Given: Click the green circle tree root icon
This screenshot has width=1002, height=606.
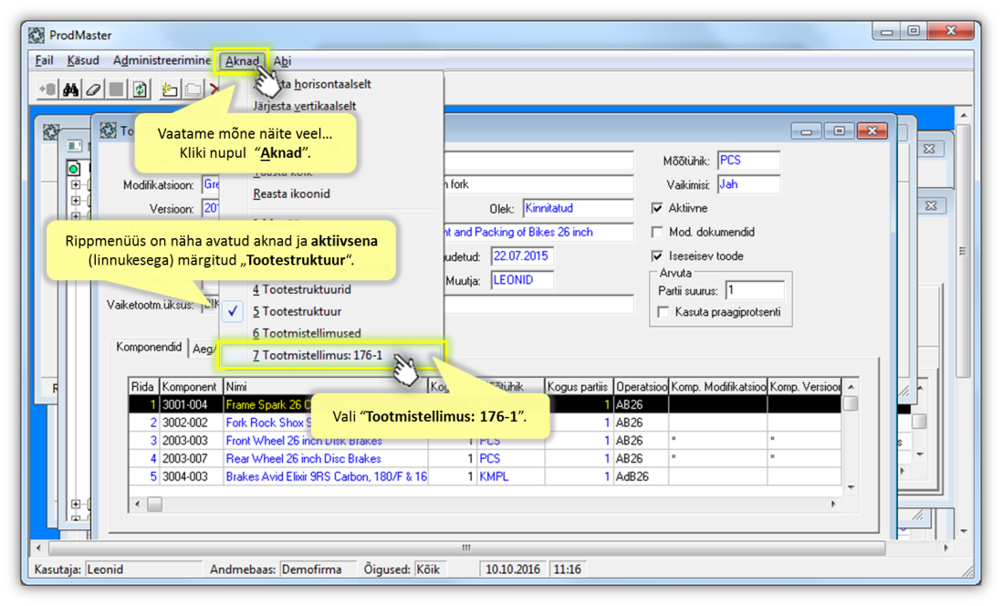Looking at the screenshot, I should click(74, 169).
